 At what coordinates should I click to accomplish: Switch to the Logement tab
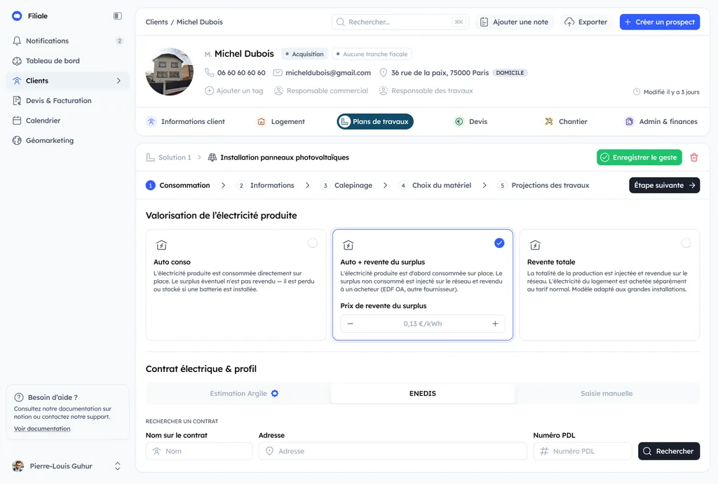click(x=280, y=122)
